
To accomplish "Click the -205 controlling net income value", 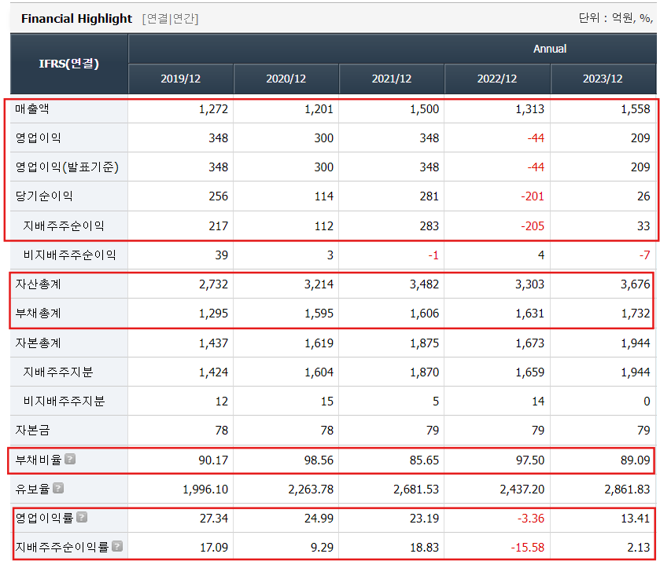I will click(x=533, y=226).
